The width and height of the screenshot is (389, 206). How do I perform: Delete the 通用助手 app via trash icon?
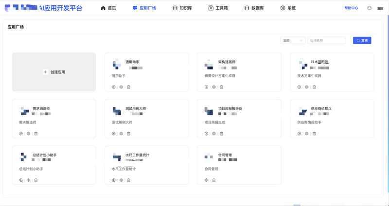click(x=129, y=87)
